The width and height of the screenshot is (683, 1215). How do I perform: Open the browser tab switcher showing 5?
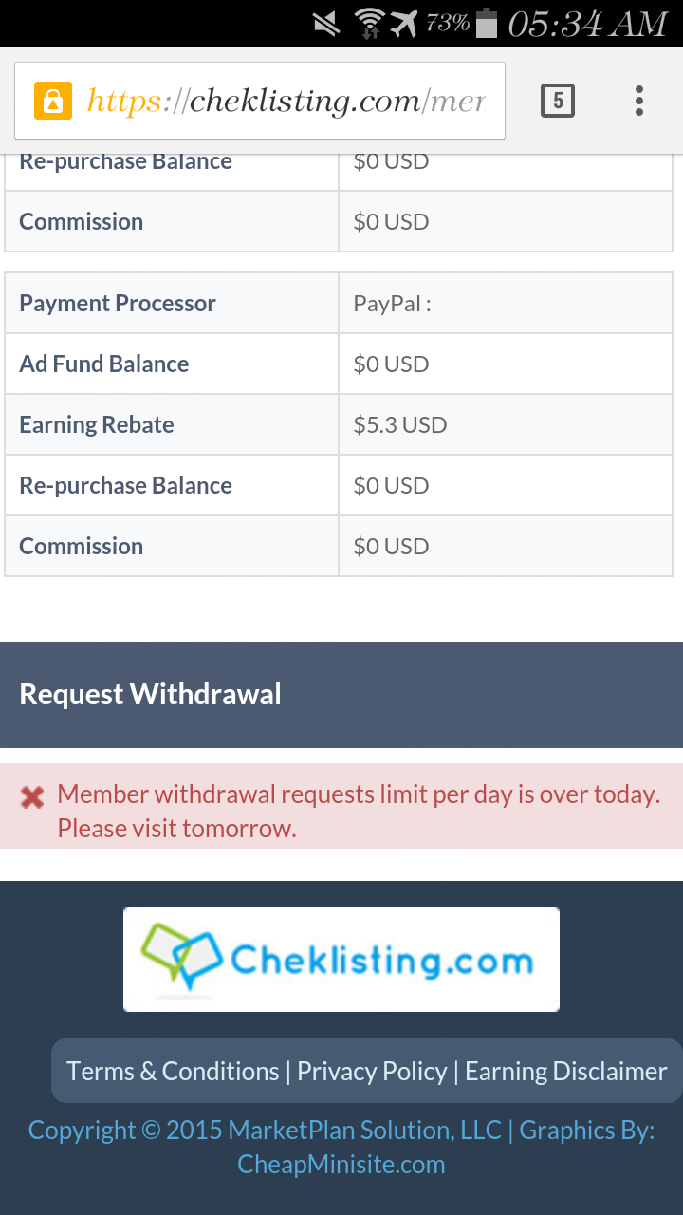tap(558, 101)
